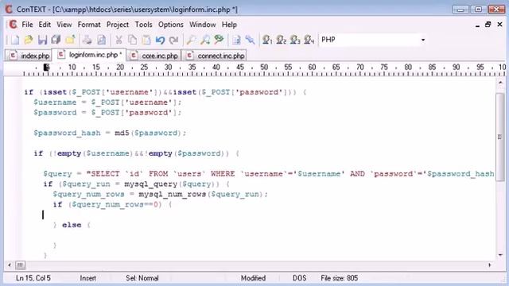Run user command 1

pos(267,40)
